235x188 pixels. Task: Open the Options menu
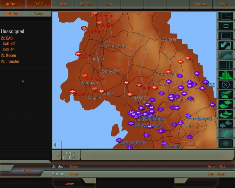coord(201,4)
